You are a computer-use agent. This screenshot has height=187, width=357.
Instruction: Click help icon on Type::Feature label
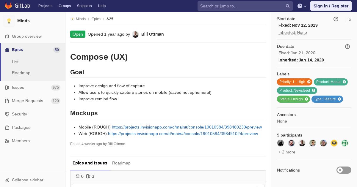(339, 99)
